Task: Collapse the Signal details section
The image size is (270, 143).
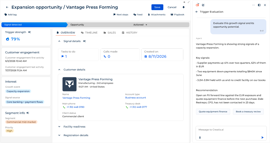Action: (59, 41)
